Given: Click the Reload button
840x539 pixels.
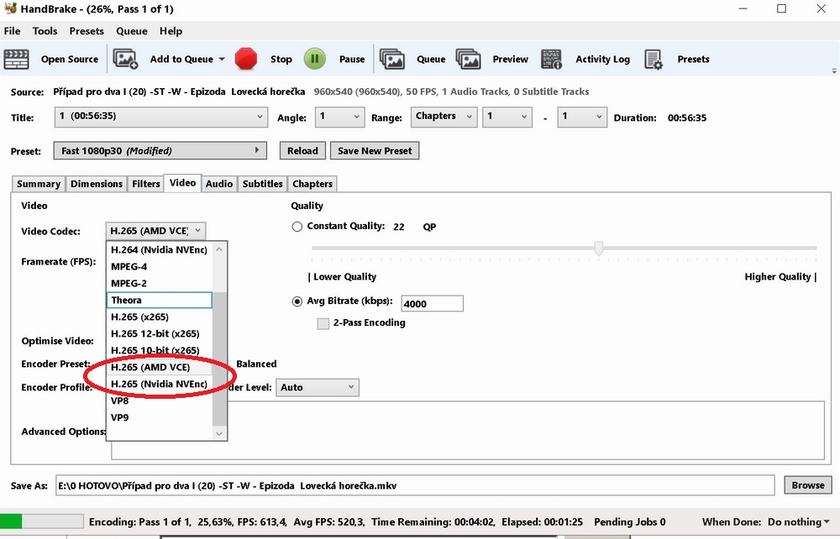Looking at the screenshot, I should point(302,151).
